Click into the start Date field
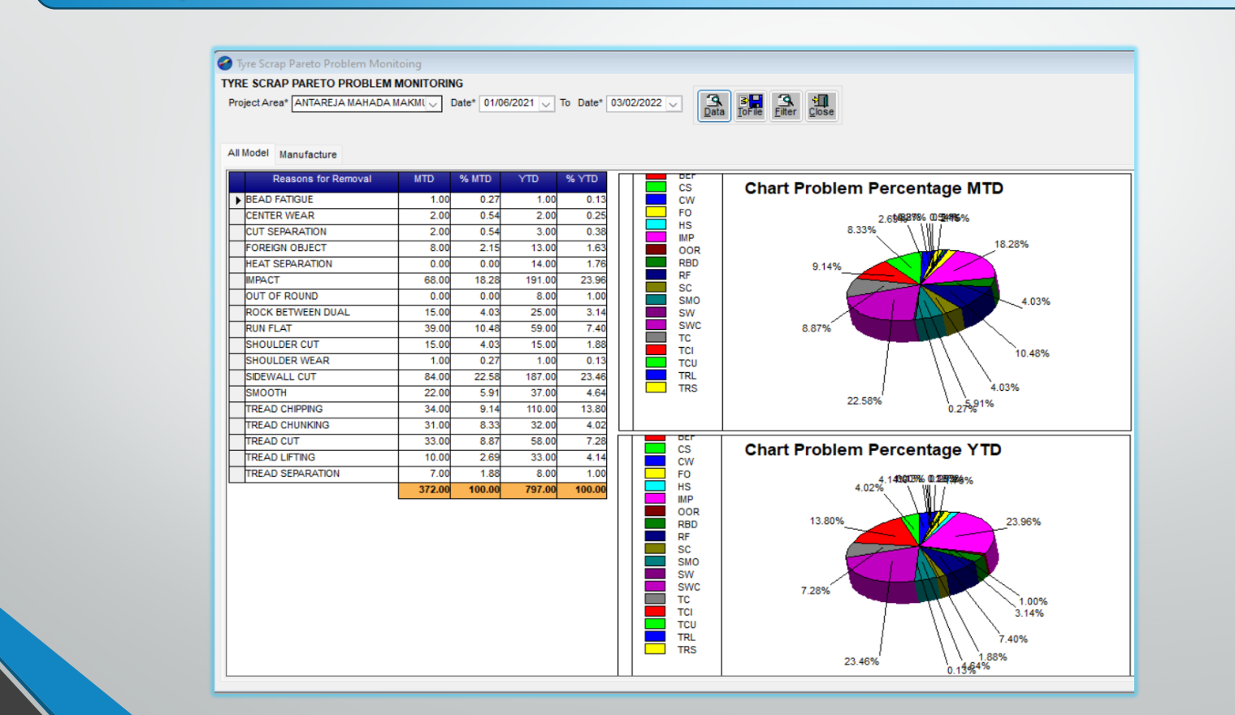This screenshot has width=1235, height=715. point(509,104)
